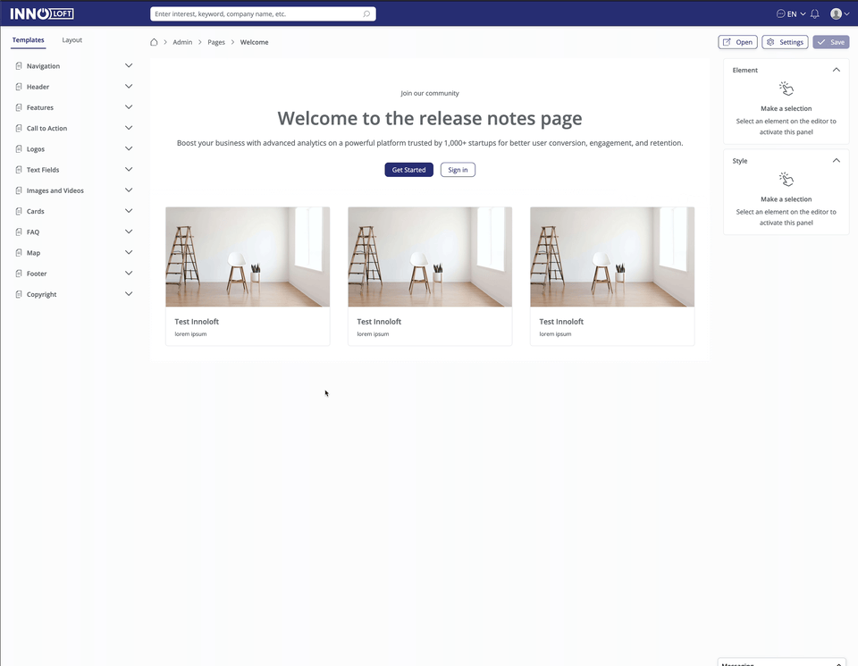The width and height of the screenshot is (858, 666).
Task: Expand the FAQ templates section
Action: 129,232
